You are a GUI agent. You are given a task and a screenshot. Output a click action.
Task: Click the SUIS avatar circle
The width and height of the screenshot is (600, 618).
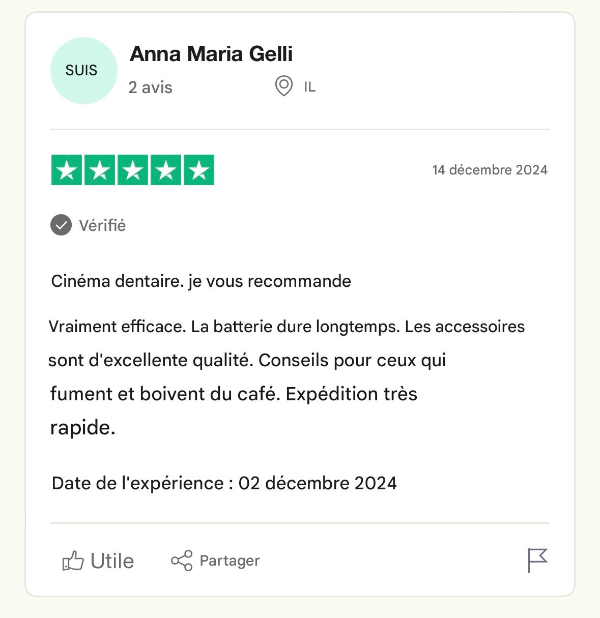click(83, 71)
